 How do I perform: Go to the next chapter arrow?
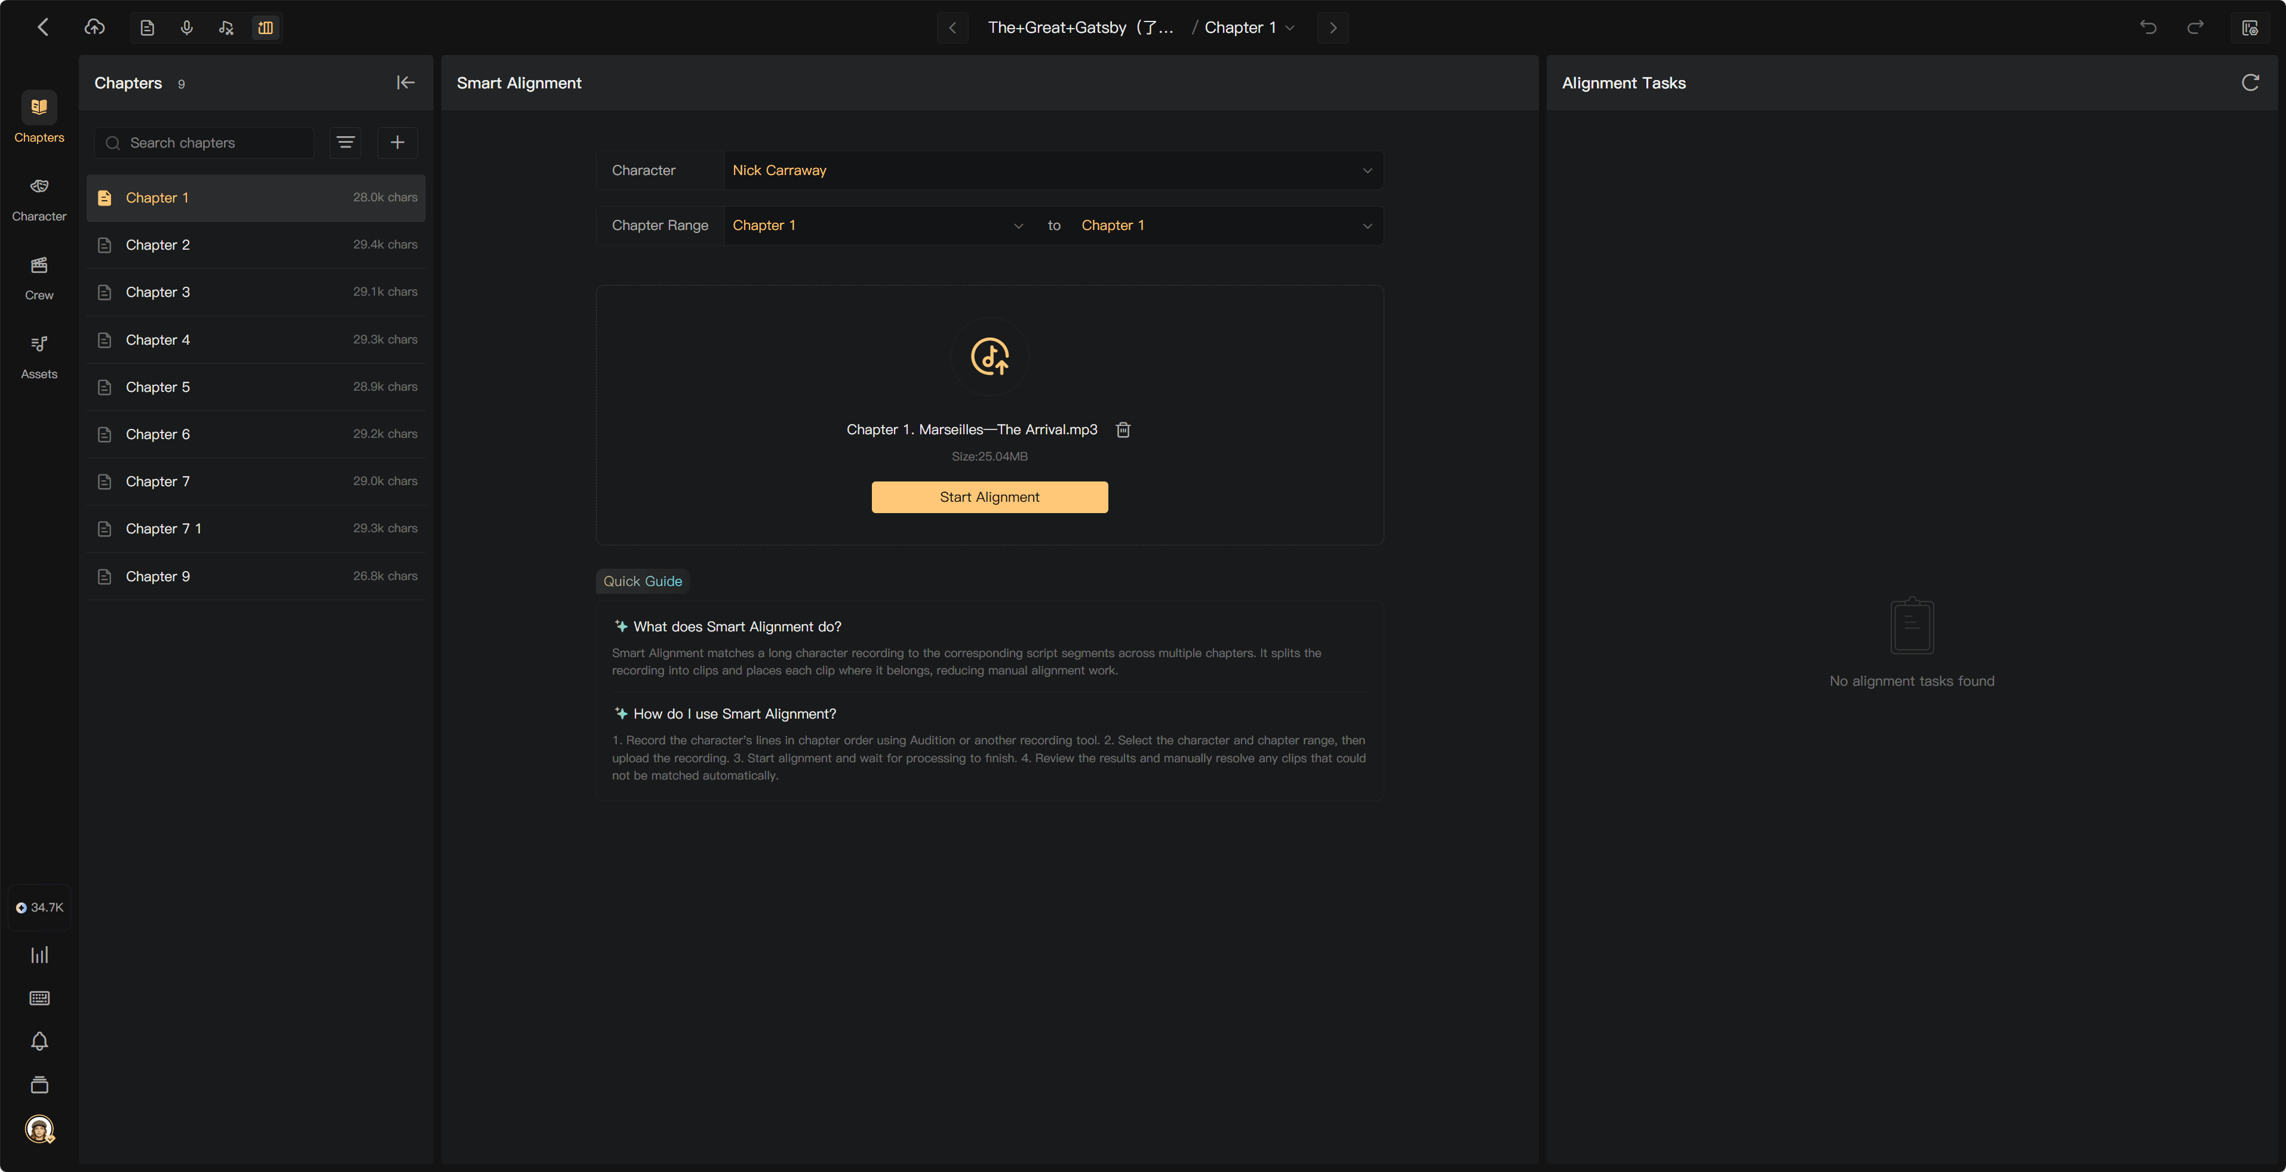click(1332, 27)
